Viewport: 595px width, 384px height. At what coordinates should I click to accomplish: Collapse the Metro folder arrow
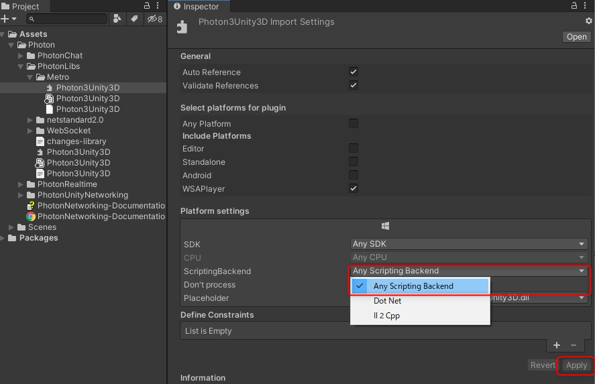pos(30,77)
